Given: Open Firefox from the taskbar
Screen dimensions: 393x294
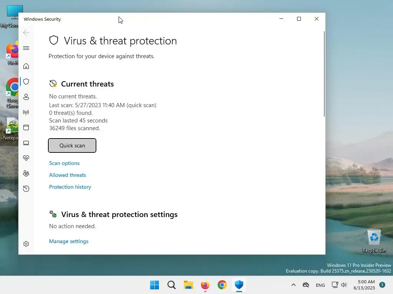Looking at the screenshot, I should click(205, 285).
